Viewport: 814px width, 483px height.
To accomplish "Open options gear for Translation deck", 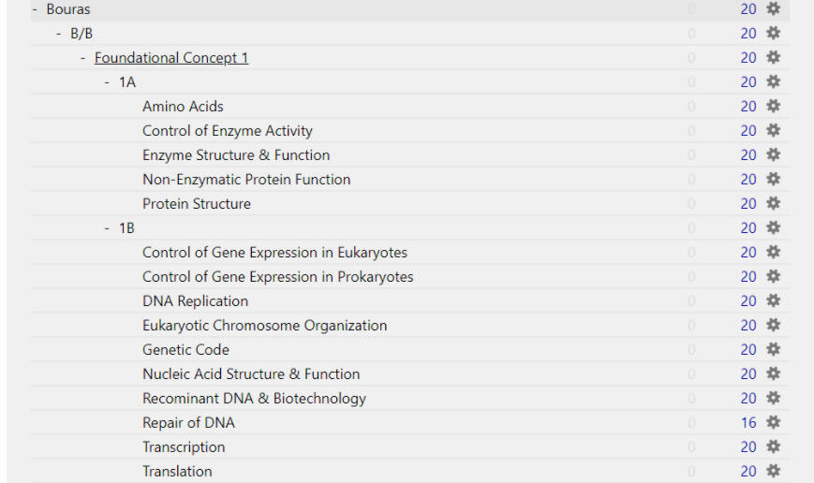I will pyautogui.click(x=773, y=471).
